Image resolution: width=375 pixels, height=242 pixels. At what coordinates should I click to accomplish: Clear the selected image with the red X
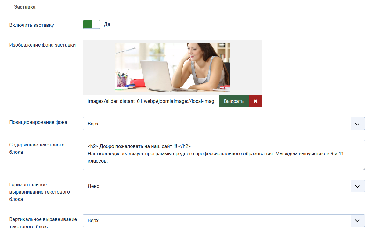click(x=256, y=101)
